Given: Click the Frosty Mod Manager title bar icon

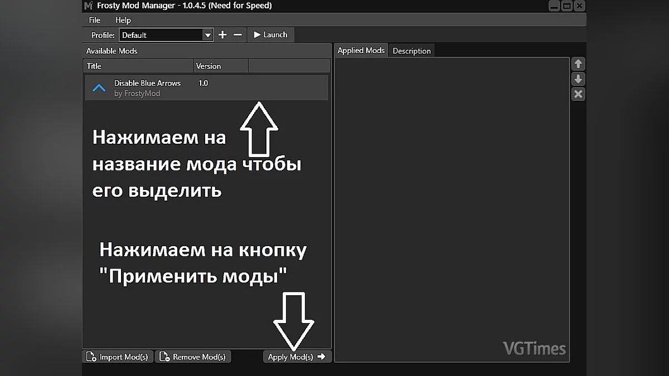Looking at the screenshot, I should coord(88,6).
